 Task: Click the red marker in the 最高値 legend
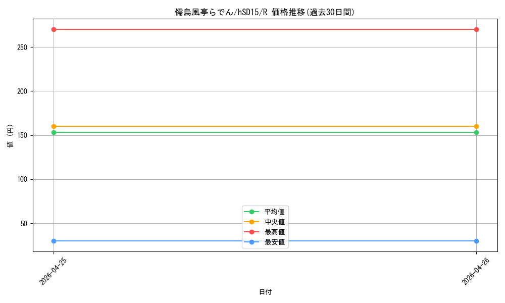click(251, 232)
